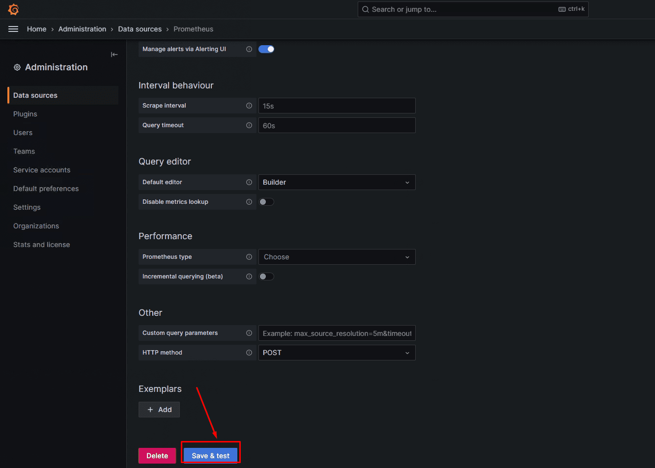Go to the Home breadcrumb
This screenshot has height=468, width=655.
pos(36,29)
